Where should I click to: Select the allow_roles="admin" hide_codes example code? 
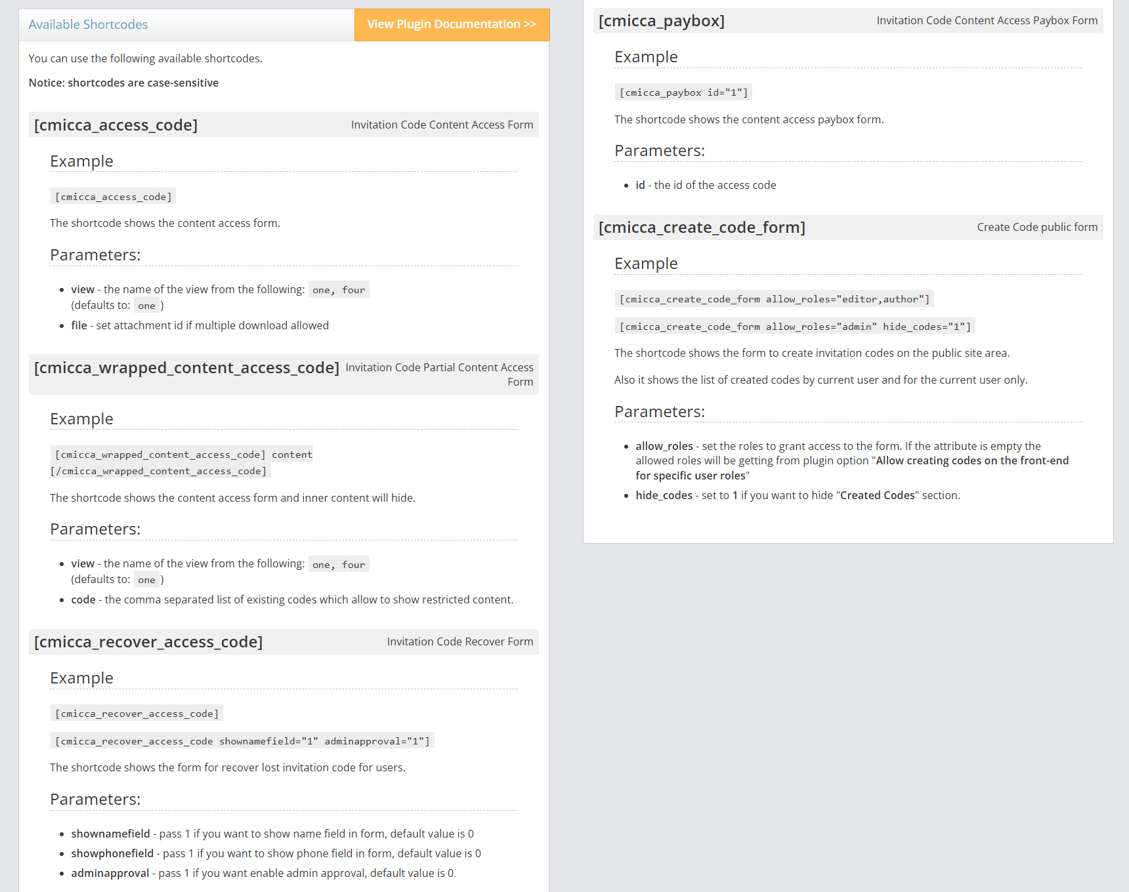(795, 327)
